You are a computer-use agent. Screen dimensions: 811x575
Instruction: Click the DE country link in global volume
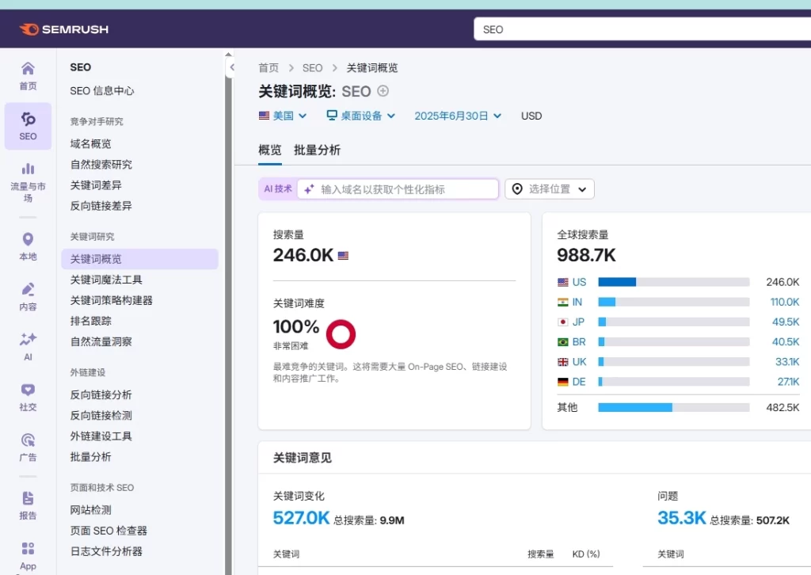[579, 382]
